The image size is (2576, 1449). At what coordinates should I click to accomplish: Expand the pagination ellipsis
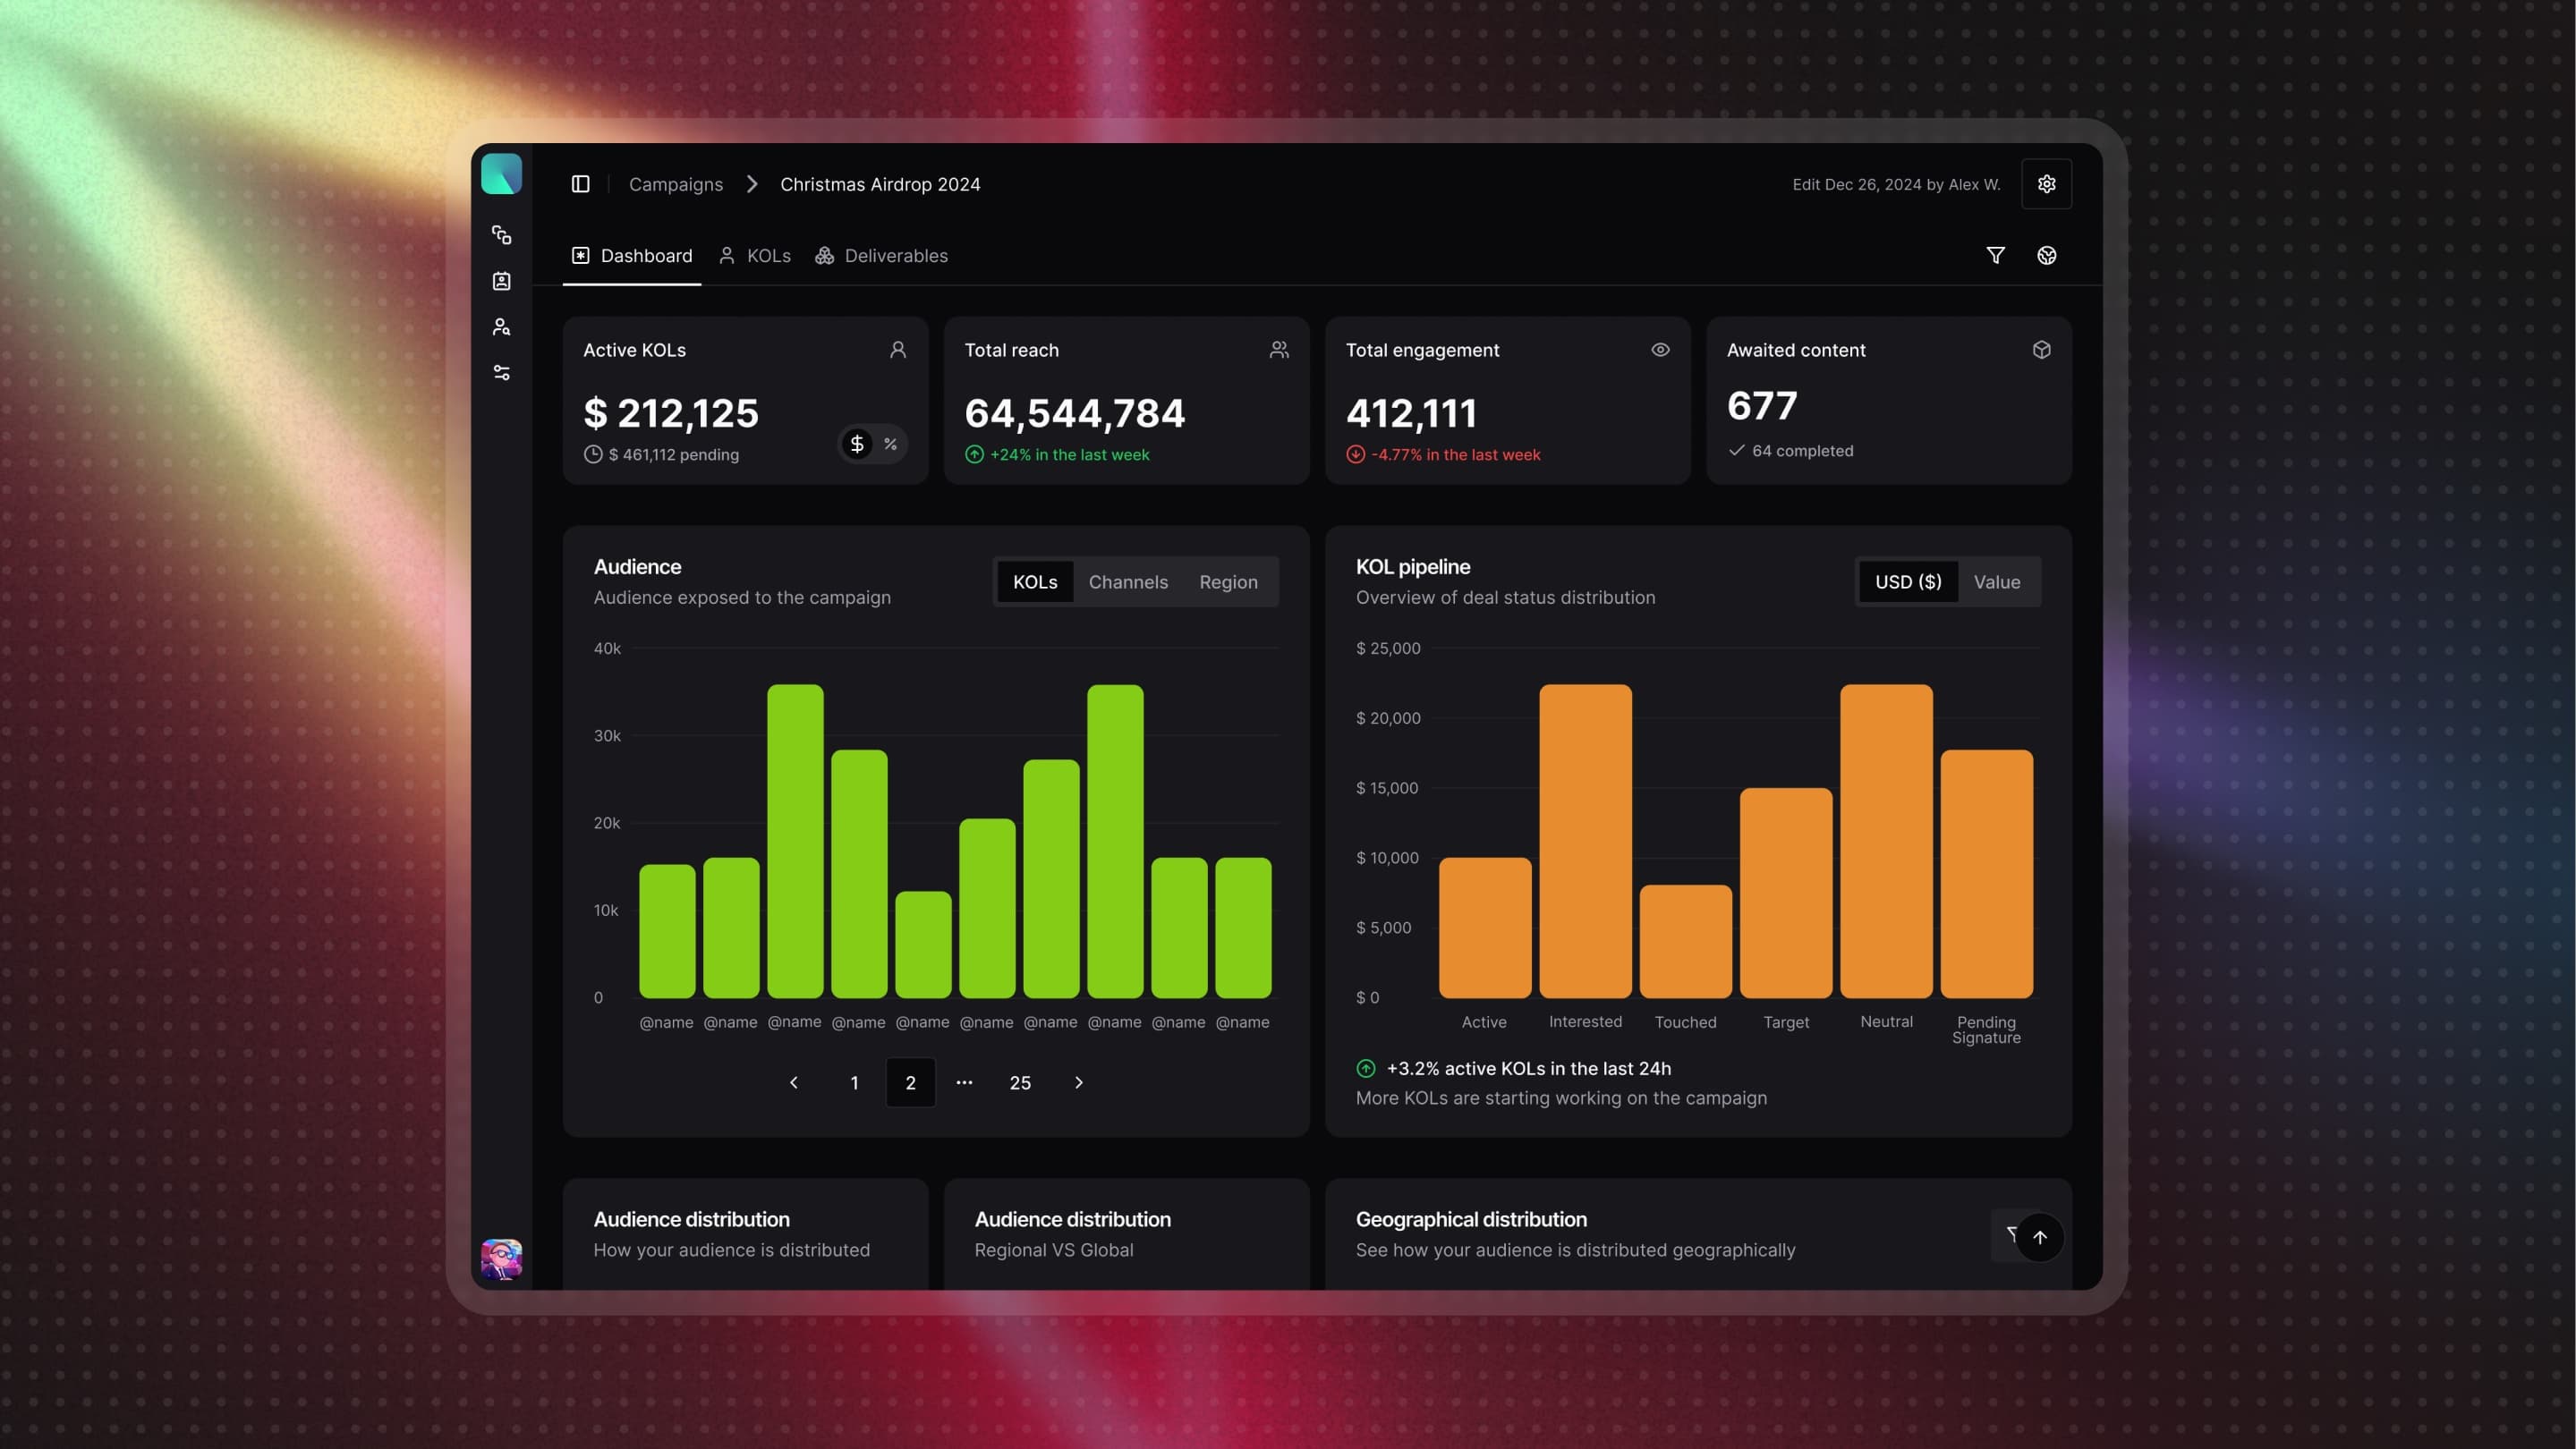pos(964,1082)
